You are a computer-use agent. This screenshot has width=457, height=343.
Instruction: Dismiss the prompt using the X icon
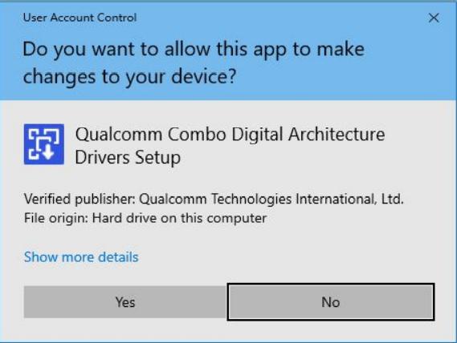coord(434,18)
